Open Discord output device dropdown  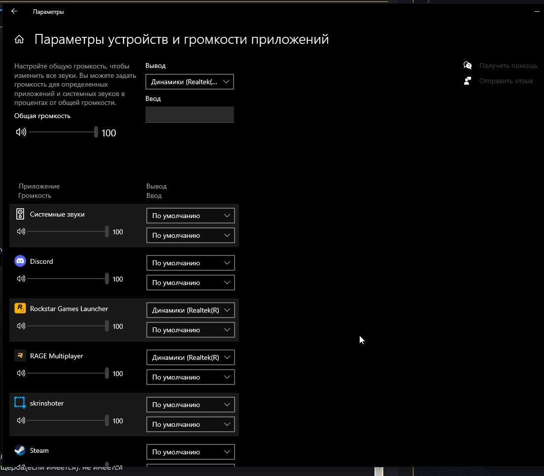point(191,263)
